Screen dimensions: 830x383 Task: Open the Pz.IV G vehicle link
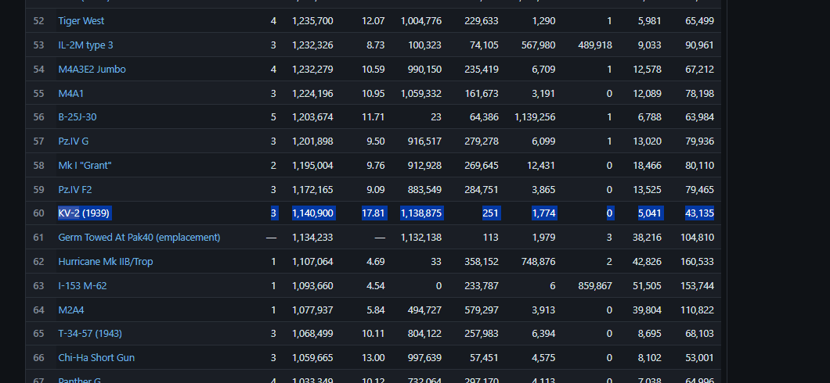point(73,141)
